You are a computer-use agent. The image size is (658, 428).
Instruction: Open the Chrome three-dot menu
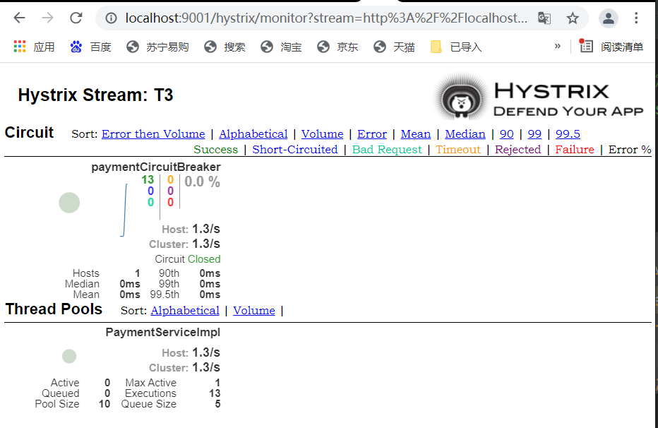point(636,18)
